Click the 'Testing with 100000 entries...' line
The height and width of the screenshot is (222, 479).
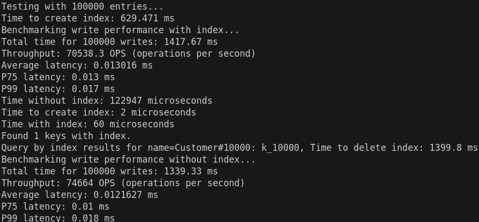(x=83, y=6)
